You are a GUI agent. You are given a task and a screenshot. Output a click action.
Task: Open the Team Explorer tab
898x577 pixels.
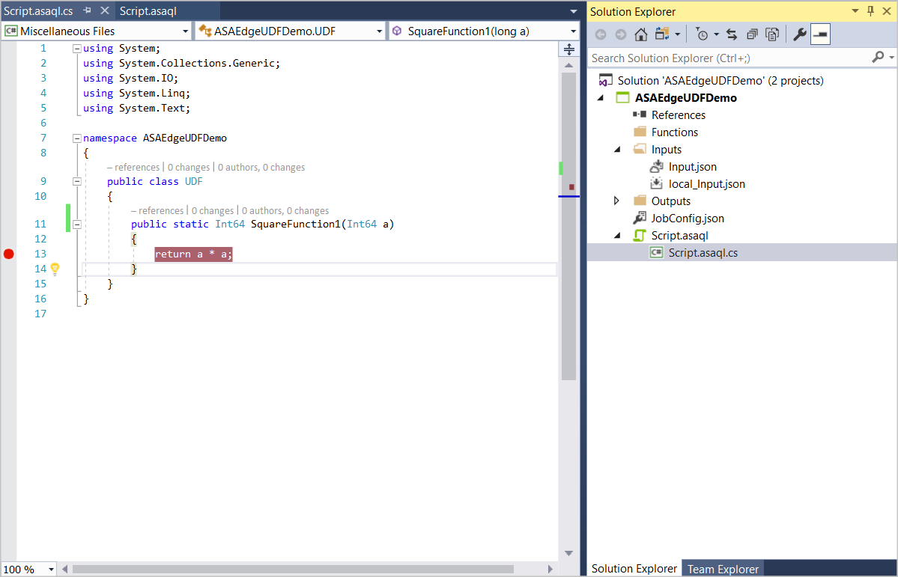click(721, 569)
